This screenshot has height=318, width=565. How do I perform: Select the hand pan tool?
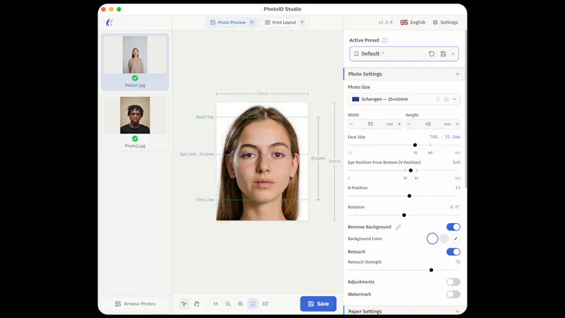[x=196, y=304]
